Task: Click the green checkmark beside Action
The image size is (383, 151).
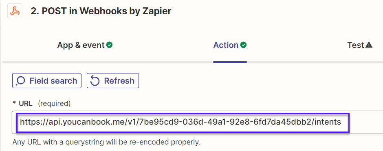Action: 244,45
